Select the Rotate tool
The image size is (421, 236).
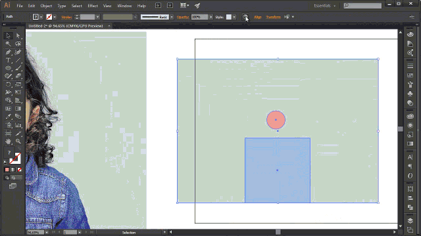point(8,85)
